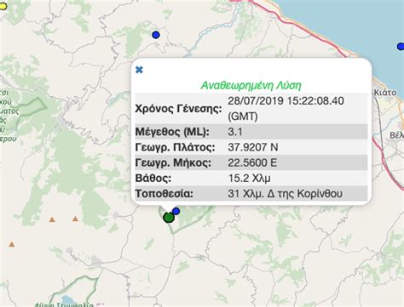The height and width of the screenshot is (307, 404).
Task: Click the 'Γεωγρ. Πλάτος:' label
Action: pos(175,147)
